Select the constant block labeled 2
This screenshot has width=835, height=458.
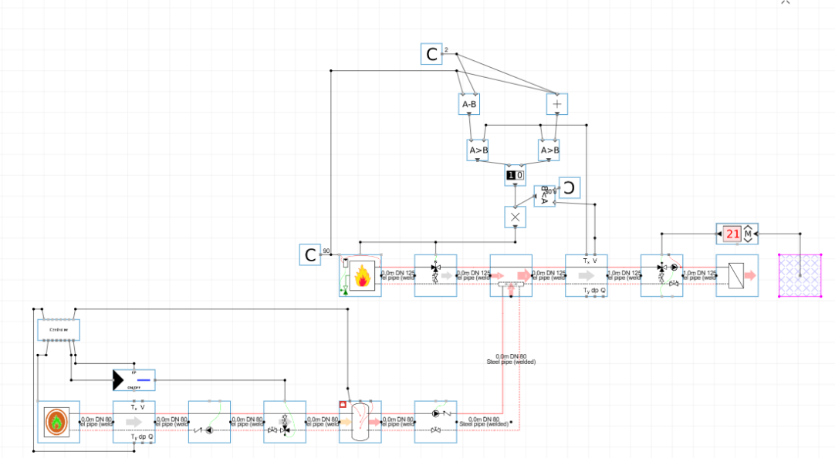point(431,54)
